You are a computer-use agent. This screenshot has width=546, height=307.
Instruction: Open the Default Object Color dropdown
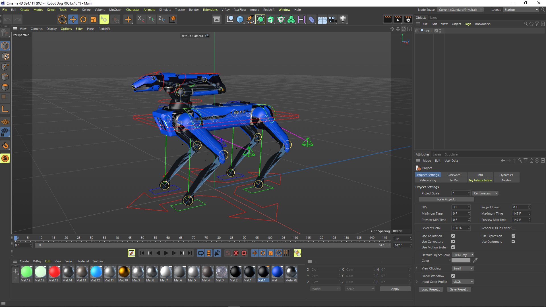[x=463, y=255]
